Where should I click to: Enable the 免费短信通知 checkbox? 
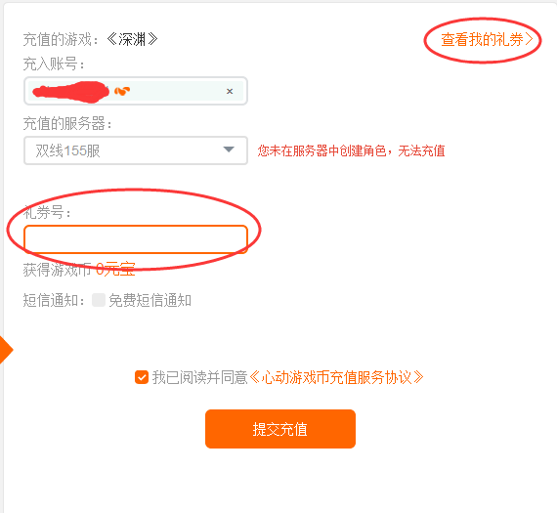99,300
